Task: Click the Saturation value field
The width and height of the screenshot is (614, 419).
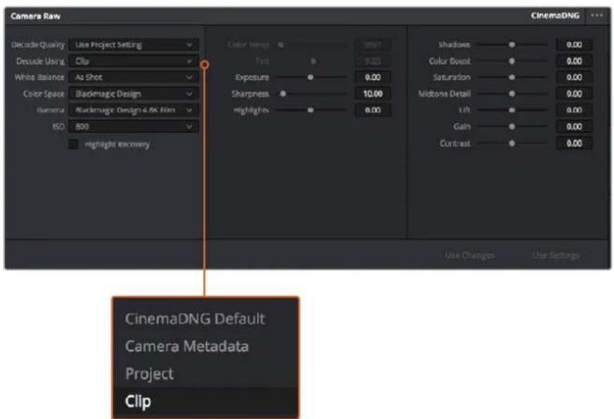Action: pyautogui.click(x=574, y=78)
